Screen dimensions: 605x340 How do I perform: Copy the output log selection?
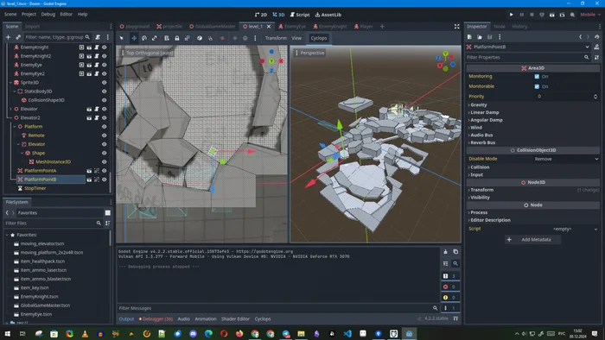click(x=455, y=252)
